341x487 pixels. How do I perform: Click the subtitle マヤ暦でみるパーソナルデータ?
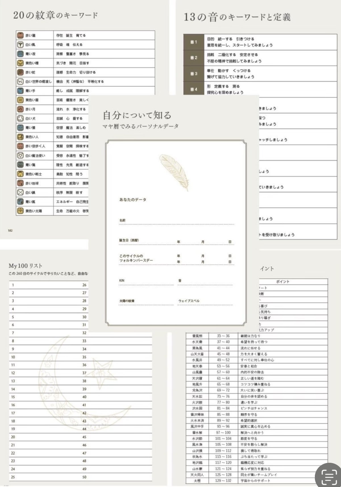pos(140,126)
